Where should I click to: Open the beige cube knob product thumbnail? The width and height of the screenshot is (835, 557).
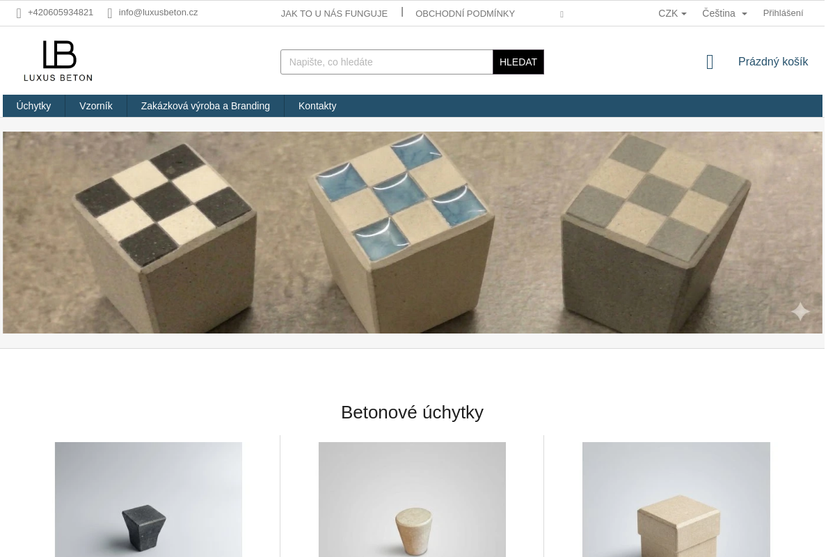point(676,499)
